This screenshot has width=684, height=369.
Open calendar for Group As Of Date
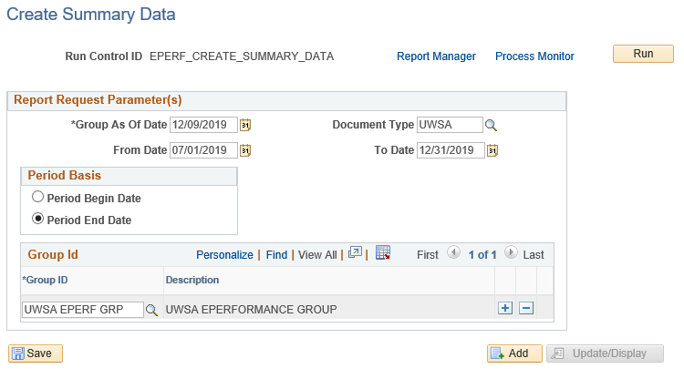(x=245, y=125)
